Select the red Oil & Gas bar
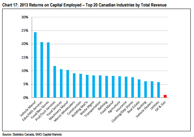Screen dimensions: 194x137 (x=165, y=96)
